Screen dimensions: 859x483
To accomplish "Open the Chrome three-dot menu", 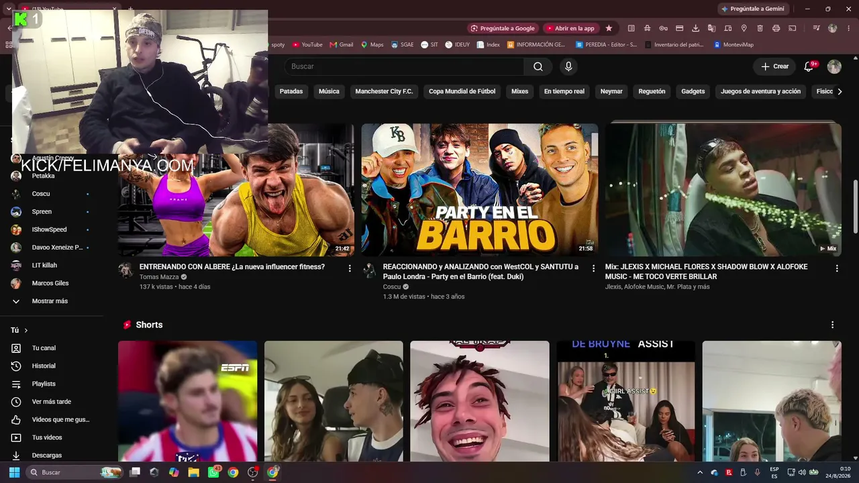I will pos(848,28).
